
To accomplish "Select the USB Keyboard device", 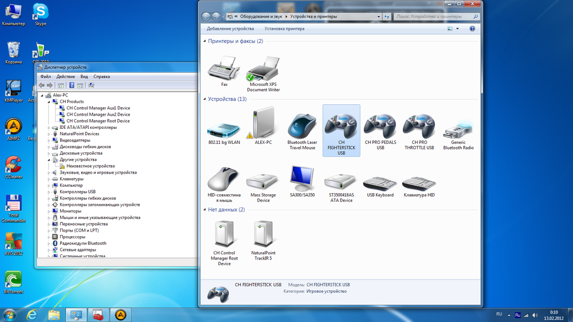I will [380, 187].
